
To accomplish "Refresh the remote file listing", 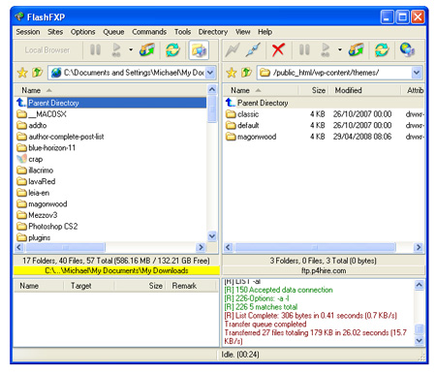I will pyautogui.click(x=382, y=50).
